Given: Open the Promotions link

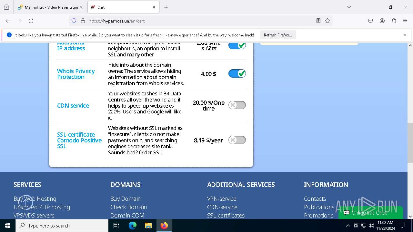Looking at the screenshot, I should (x=318, y=216).
